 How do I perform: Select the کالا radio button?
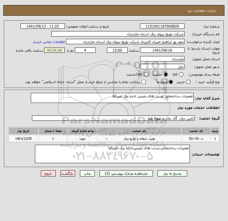pyautogui.click(x=181, y=74)
